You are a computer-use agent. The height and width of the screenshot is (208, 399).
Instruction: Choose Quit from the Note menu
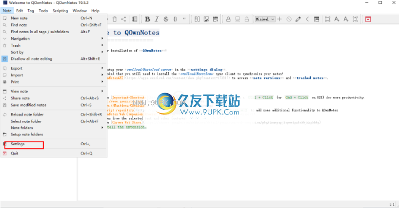pos(54,153)
